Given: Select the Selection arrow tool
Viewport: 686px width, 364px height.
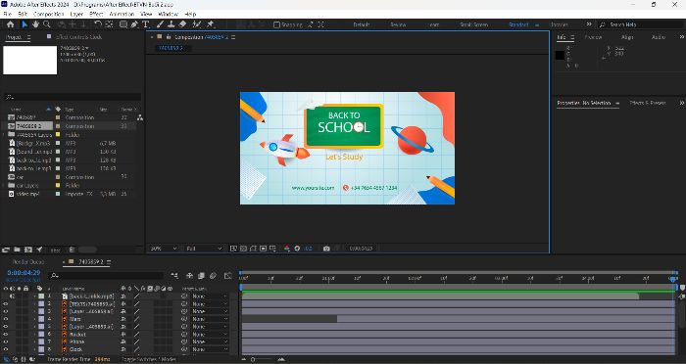Looking at the screenshot, I should (x=24, y=24).
